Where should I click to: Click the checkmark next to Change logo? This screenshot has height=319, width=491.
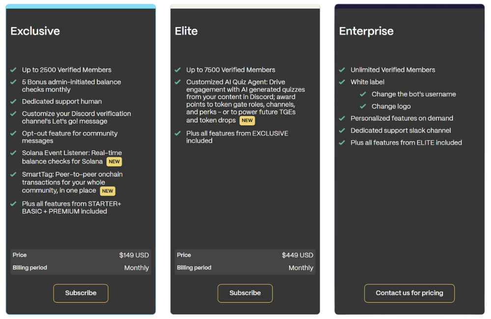click(x=363, y=106)
